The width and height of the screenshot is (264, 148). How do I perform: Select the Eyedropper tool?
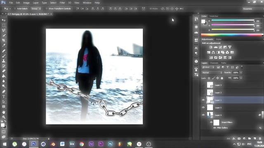coord(4,45)
